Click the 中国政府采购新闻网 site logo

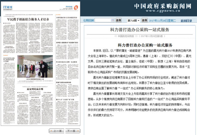163,6
